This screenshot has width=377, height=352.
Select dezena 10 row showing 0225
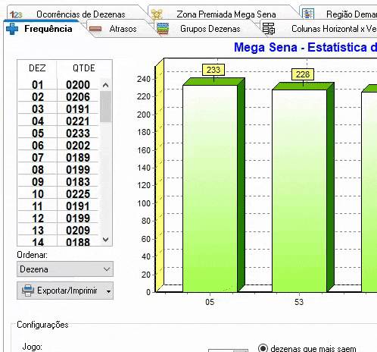58,193
